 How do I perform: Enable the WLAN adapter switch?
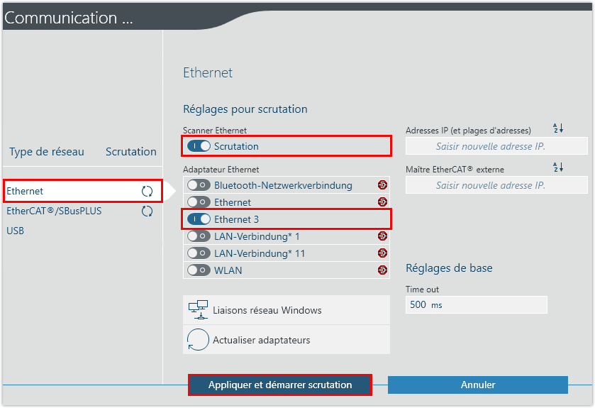199,270
